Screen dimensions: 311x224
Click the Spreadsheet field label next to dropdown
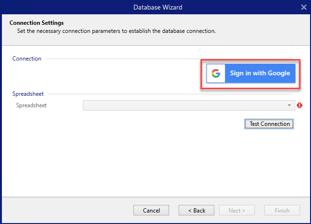click(31, 105)
